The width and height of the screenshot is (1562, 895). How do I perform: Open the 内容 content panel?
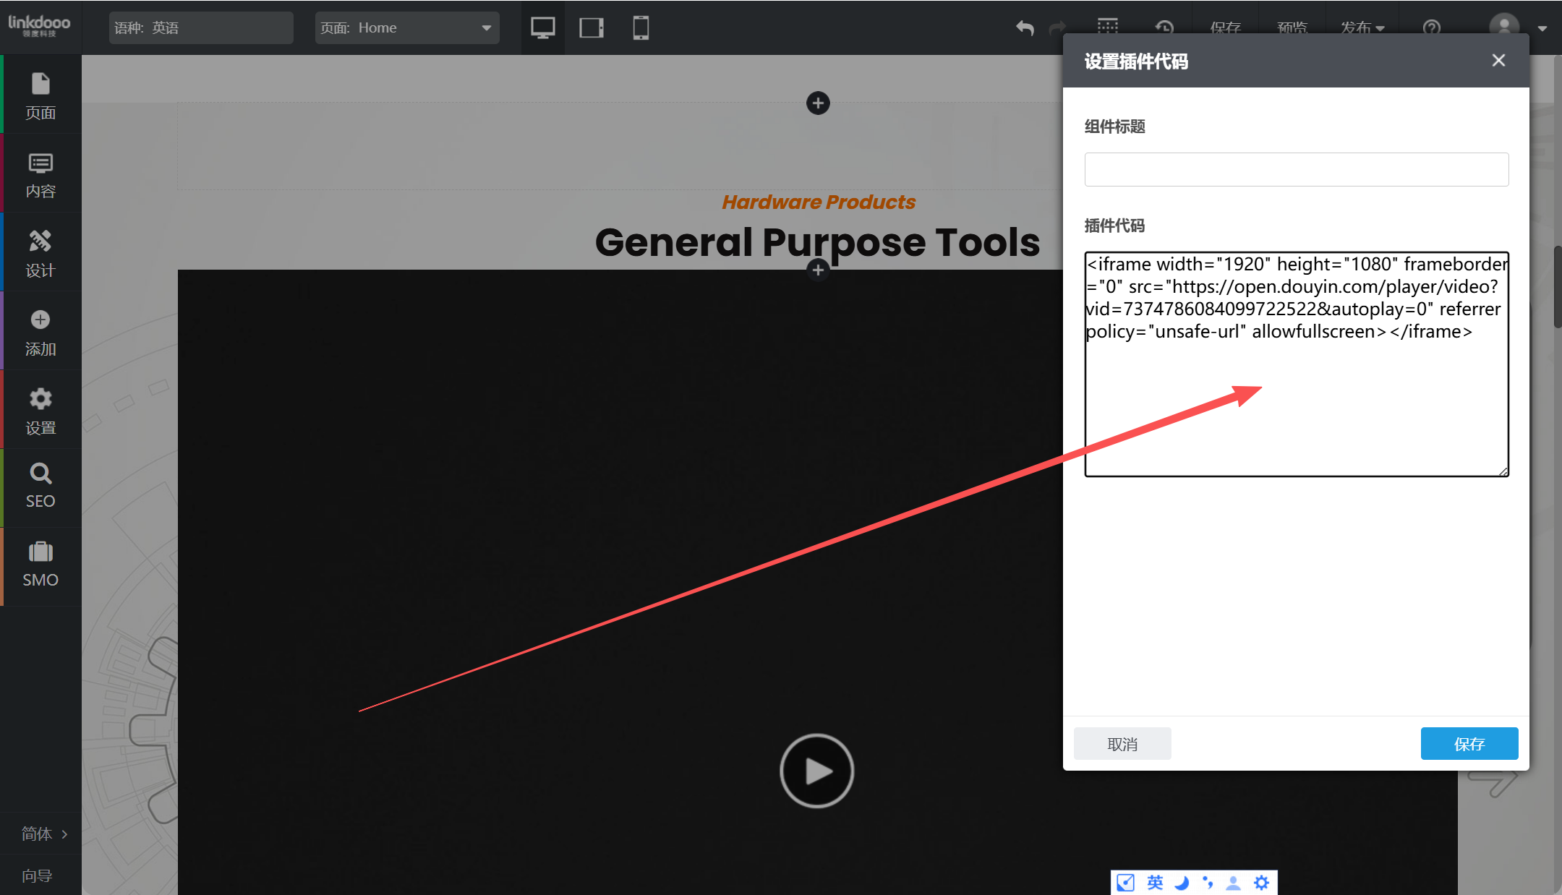pyautogui.click(x=40, y=174)
